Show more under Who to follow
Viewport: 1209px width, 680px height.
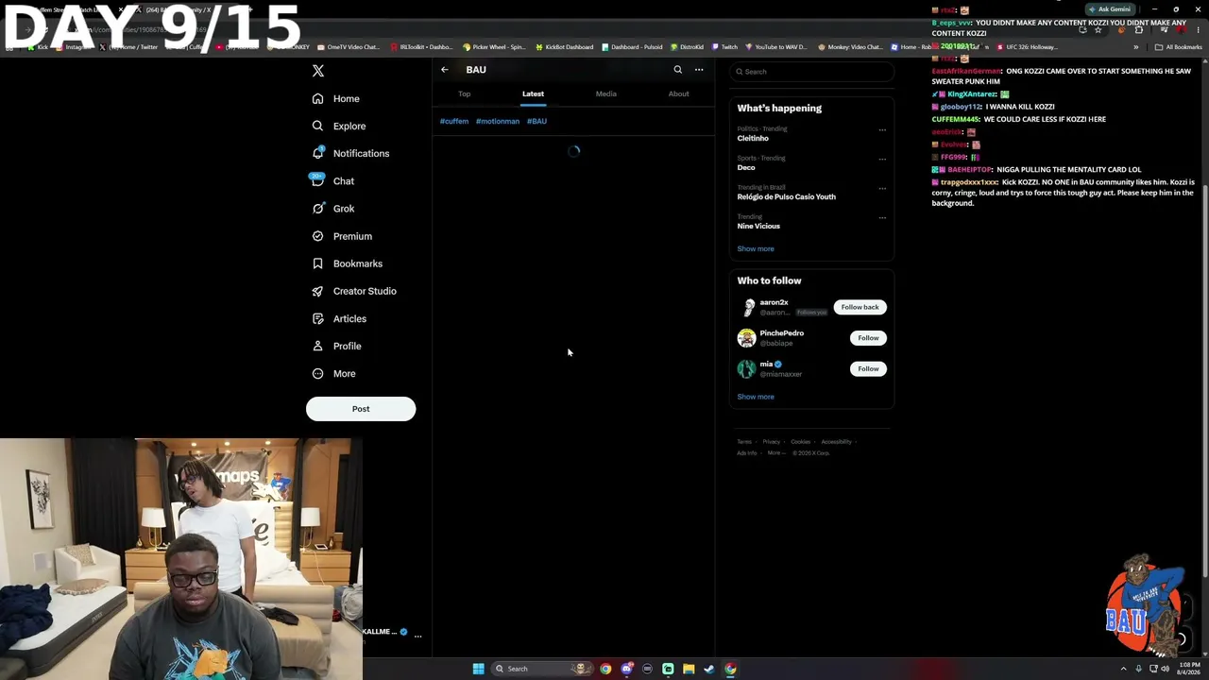[756, 397]
